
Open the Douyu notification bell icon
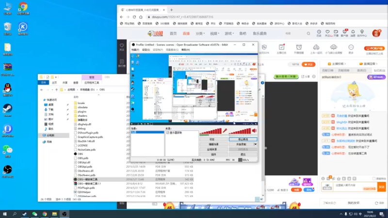tap(353, 33)
